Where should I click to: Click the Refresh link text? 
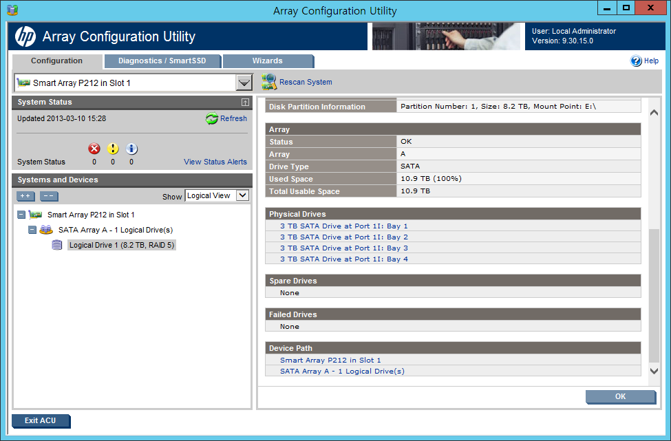233,118
